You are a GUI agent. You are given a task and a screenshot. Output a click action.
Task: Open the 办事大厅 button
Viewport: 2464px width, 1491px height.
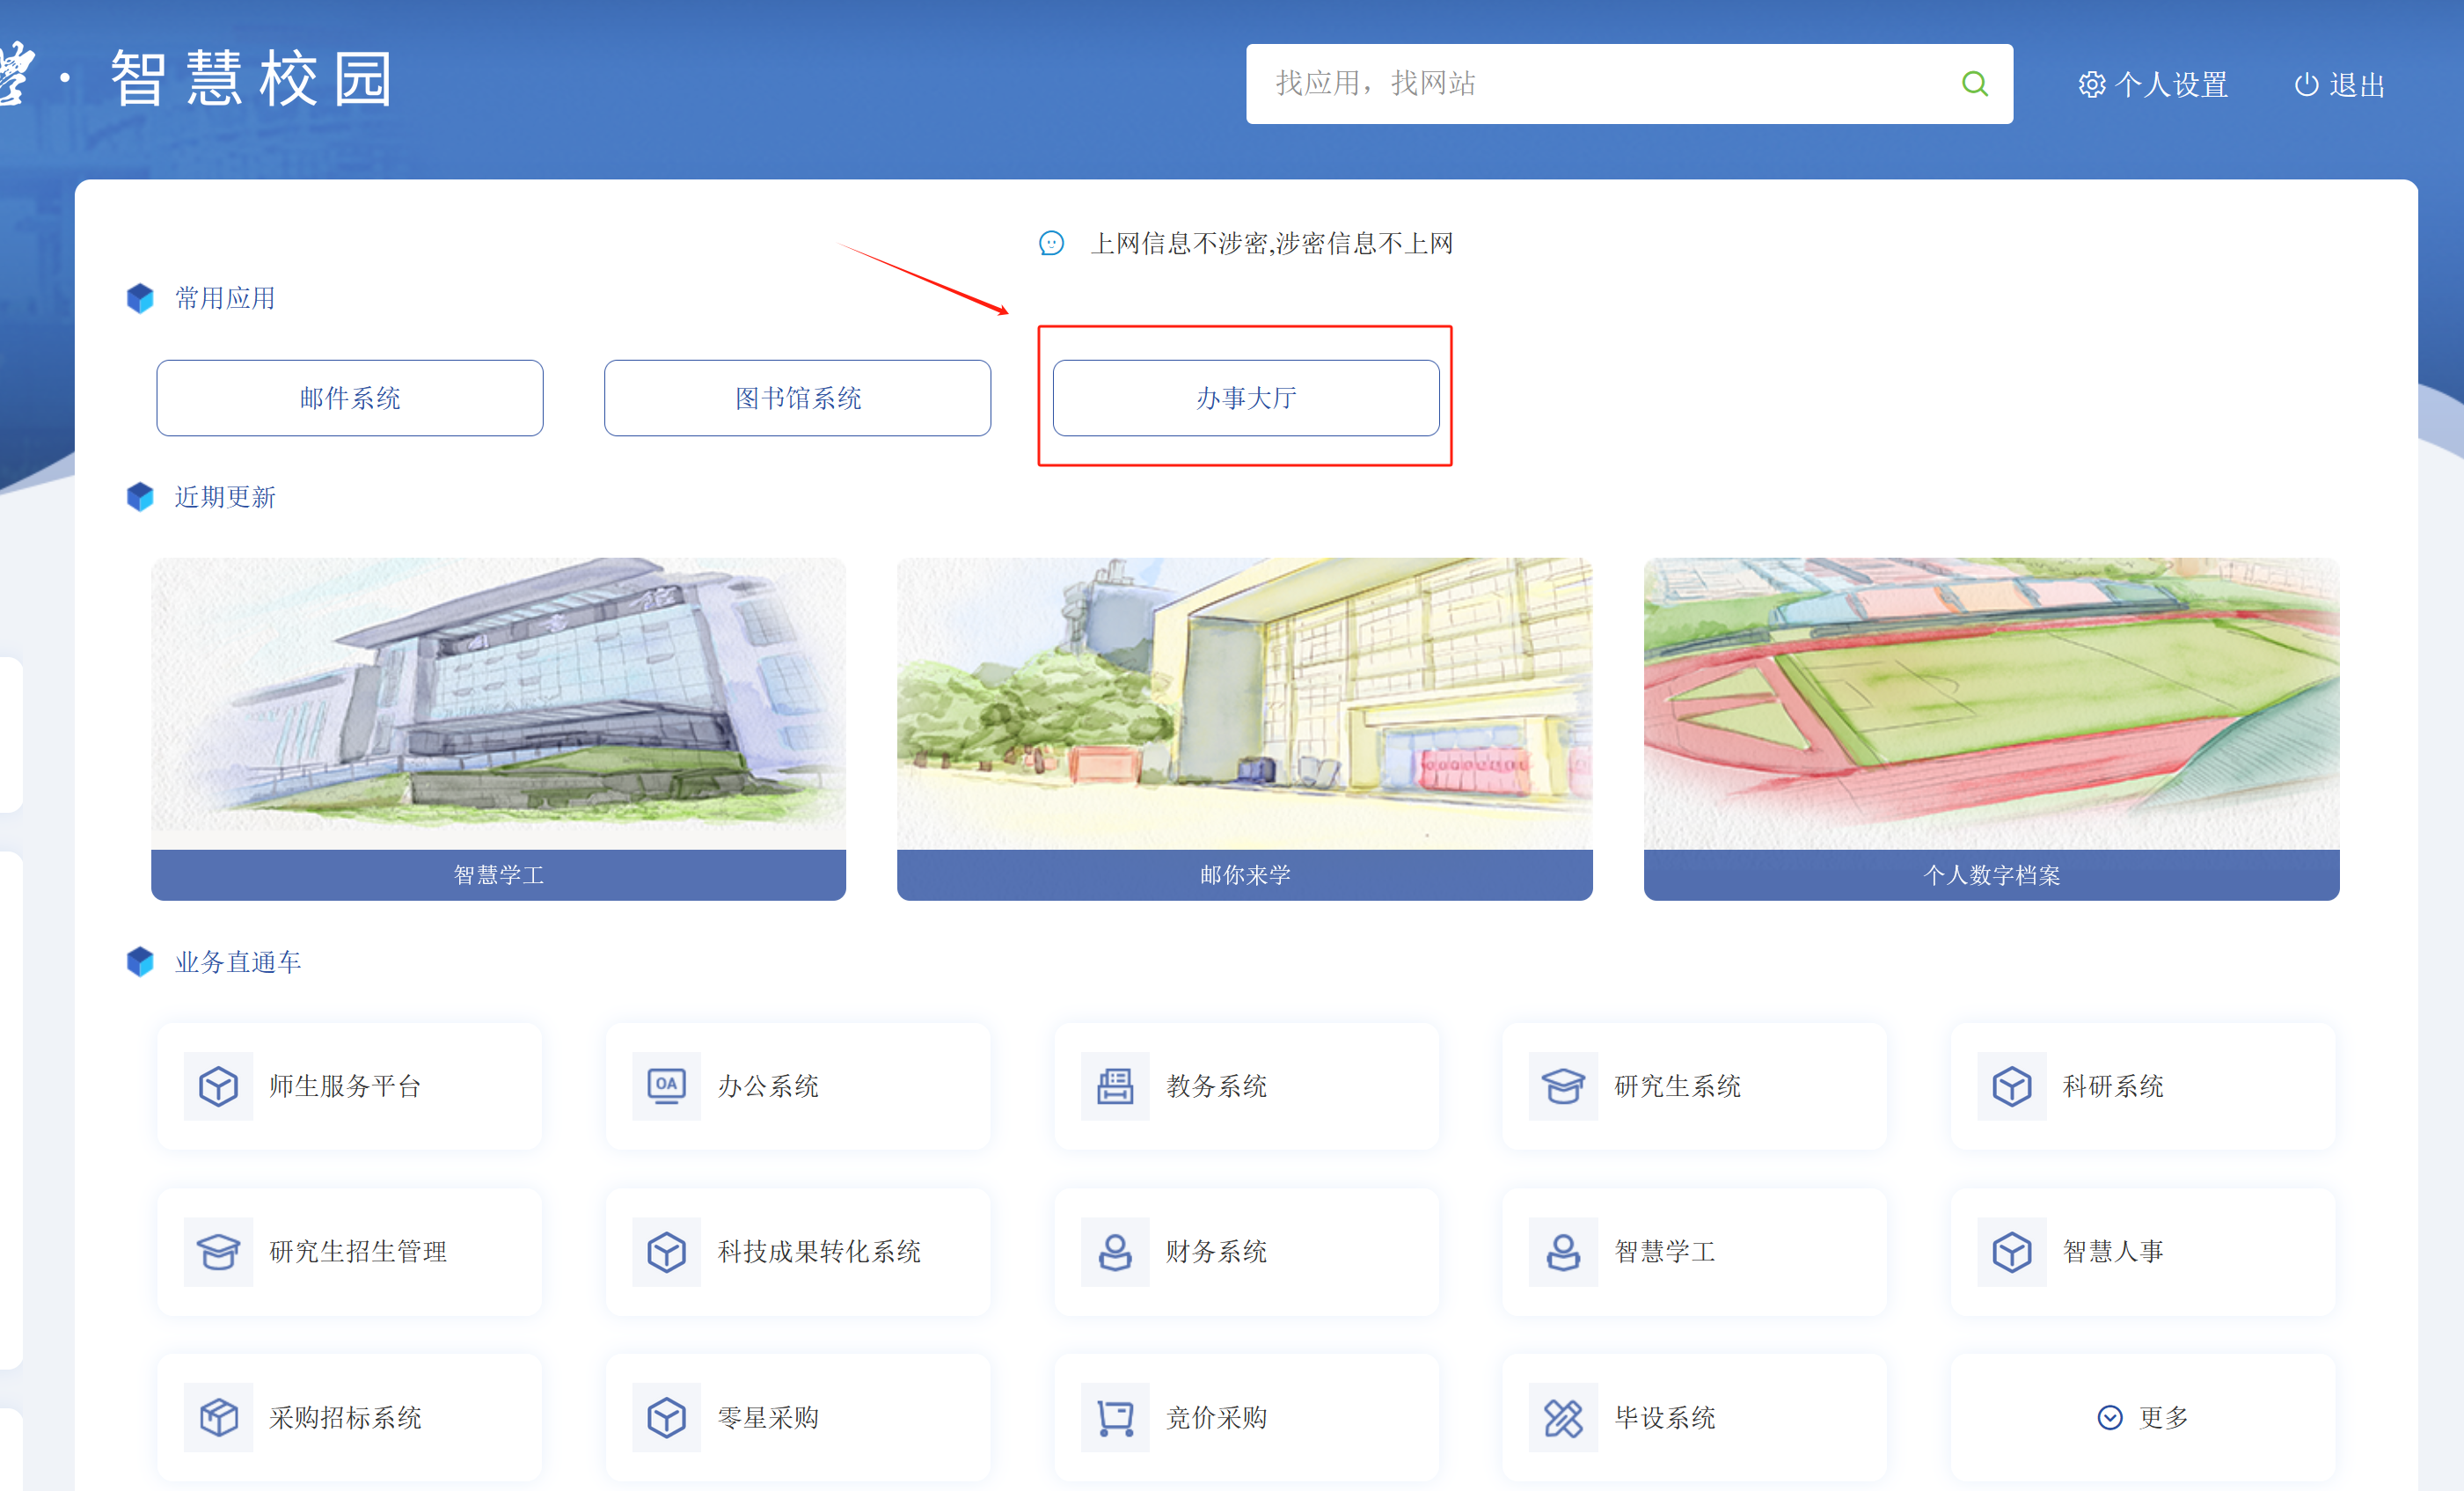click(1245, 398)
